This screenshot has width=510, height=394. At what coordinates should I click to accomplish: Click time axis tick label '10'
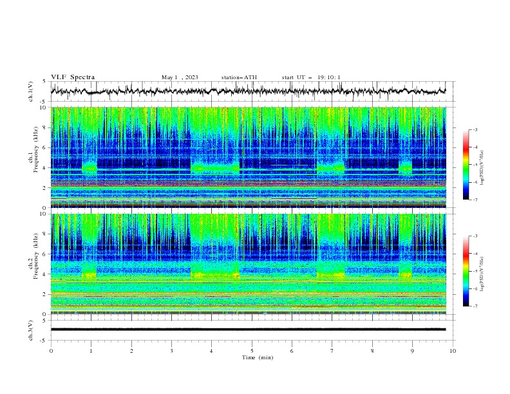[453, 351]
